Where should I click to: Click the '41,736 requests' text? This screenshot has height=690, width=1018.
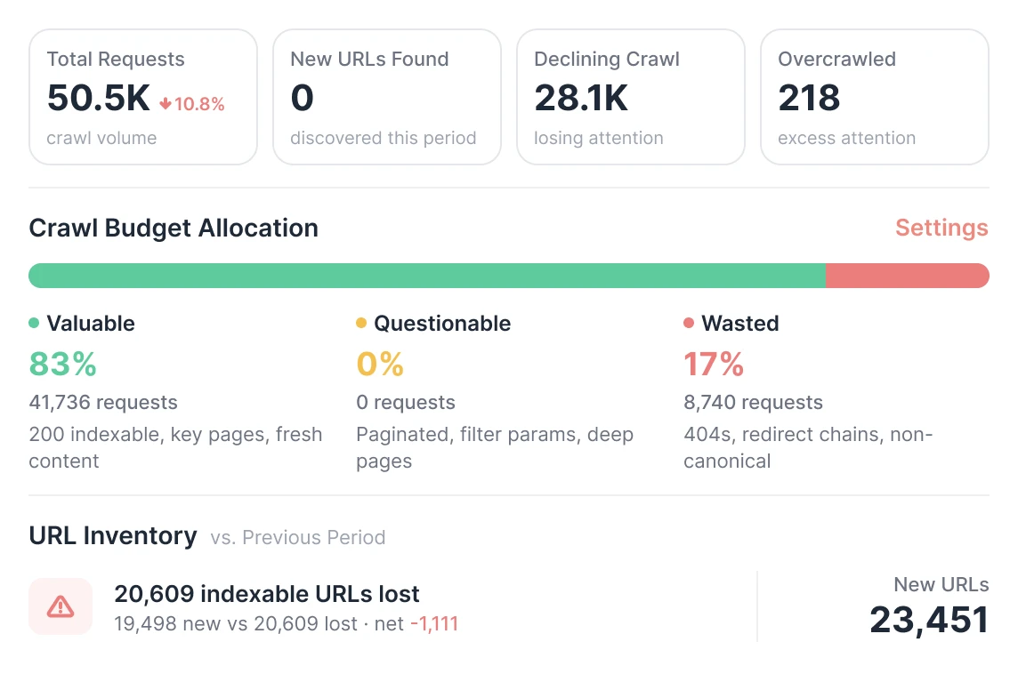[x=103, y=403]
